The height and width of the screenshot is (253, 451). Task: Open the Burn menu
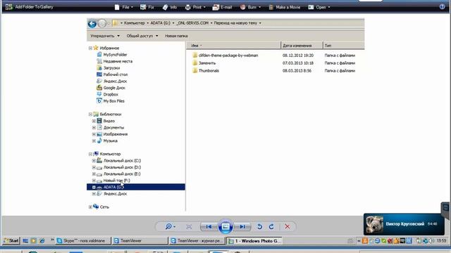250,7
